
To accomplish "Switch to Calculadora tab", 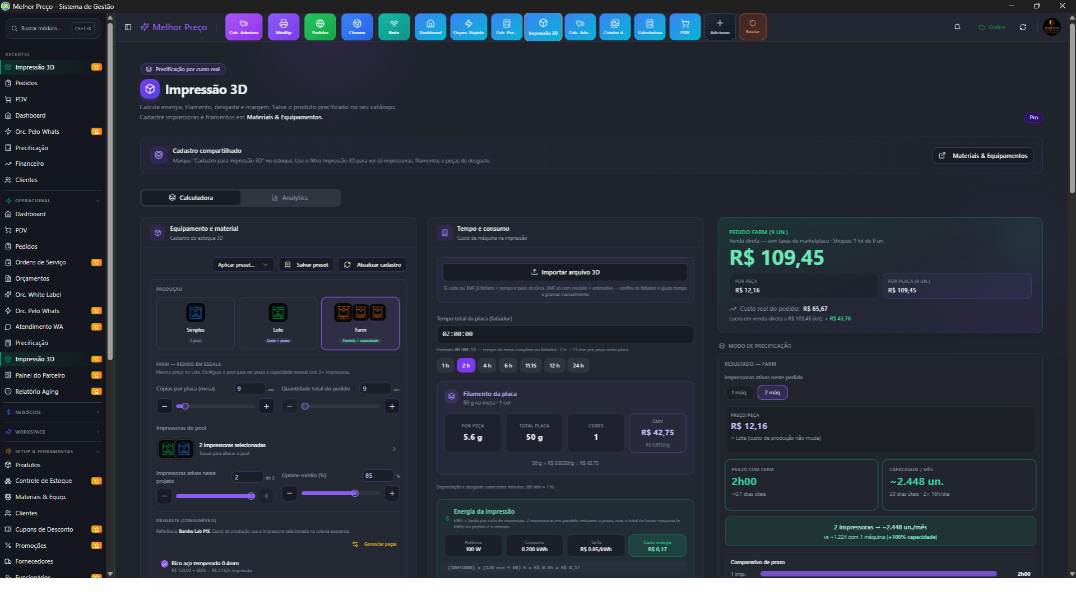I will pyautogui.click(x=191, y=198).
